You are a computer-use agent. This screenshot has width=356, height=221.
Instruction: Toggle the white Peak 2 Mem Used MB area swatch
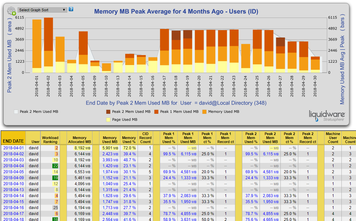pos(16,111)
